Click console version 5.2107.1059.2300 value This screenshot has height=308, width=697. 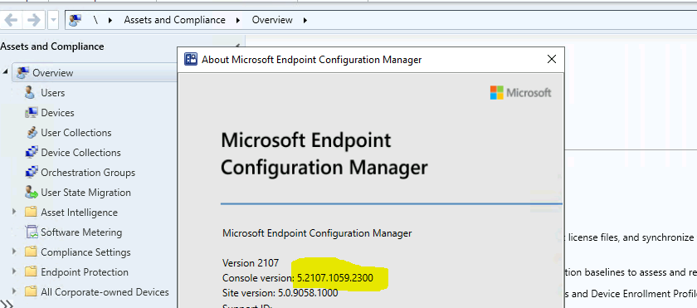335,278
